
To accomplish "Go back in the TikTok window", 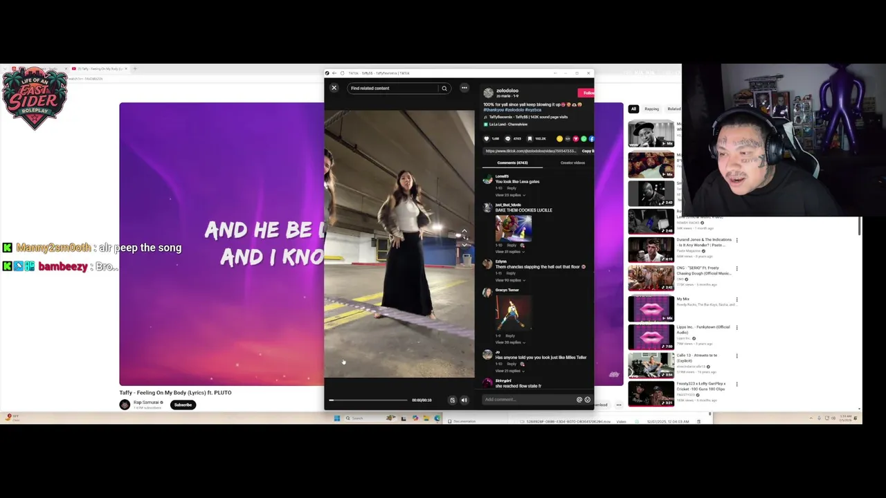I will [334, 73].
